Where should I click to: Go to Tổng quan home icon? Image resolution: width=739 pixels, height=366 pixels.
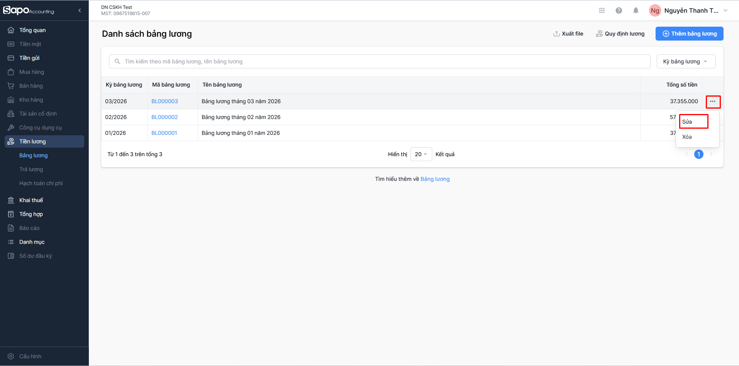pyautogui.click(x=11, y=30)
